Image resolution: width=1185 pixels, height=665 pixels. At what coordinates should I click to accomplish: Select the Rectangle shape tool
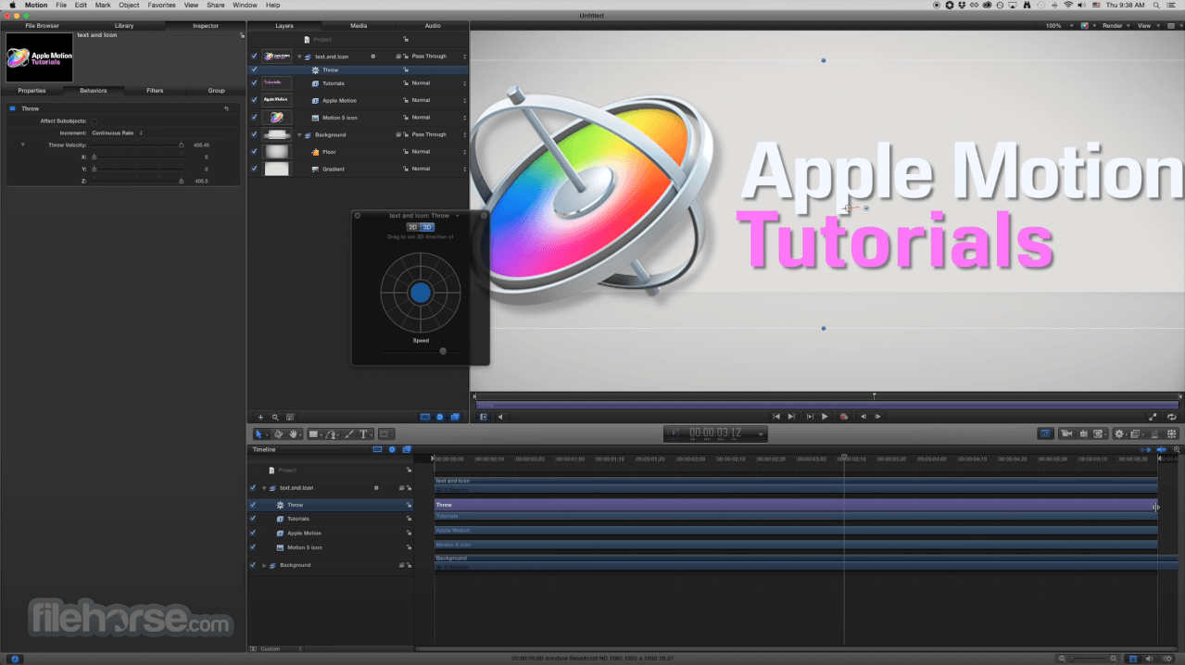click(x=314, y=433)
